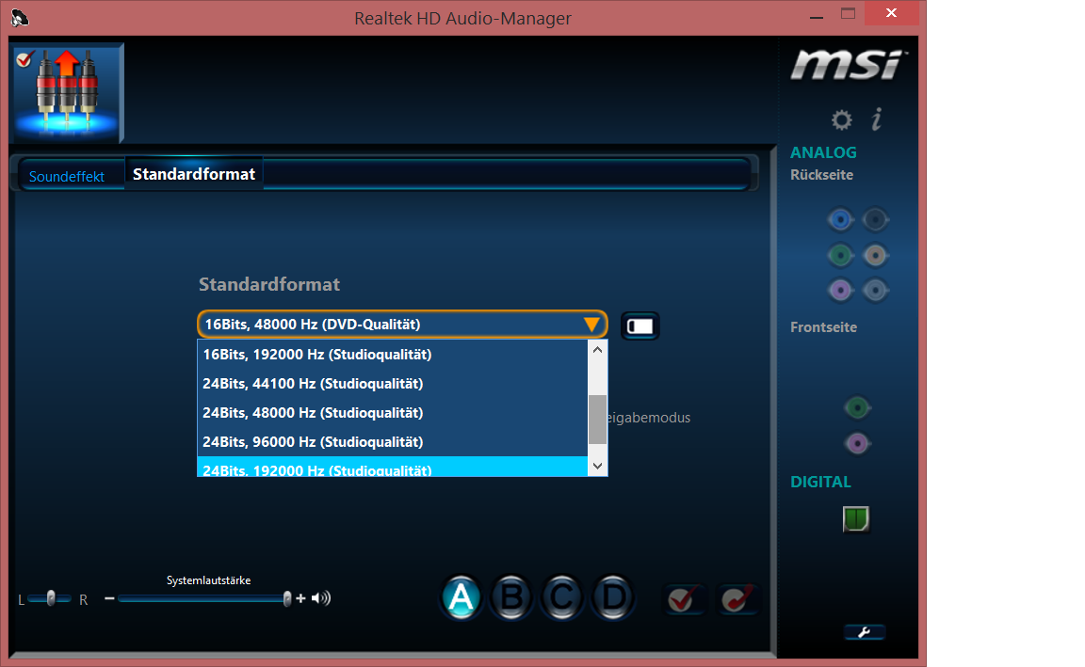1085x667 pixels.
Task: Select the speakers output device icon
Action: coord(67,92)
